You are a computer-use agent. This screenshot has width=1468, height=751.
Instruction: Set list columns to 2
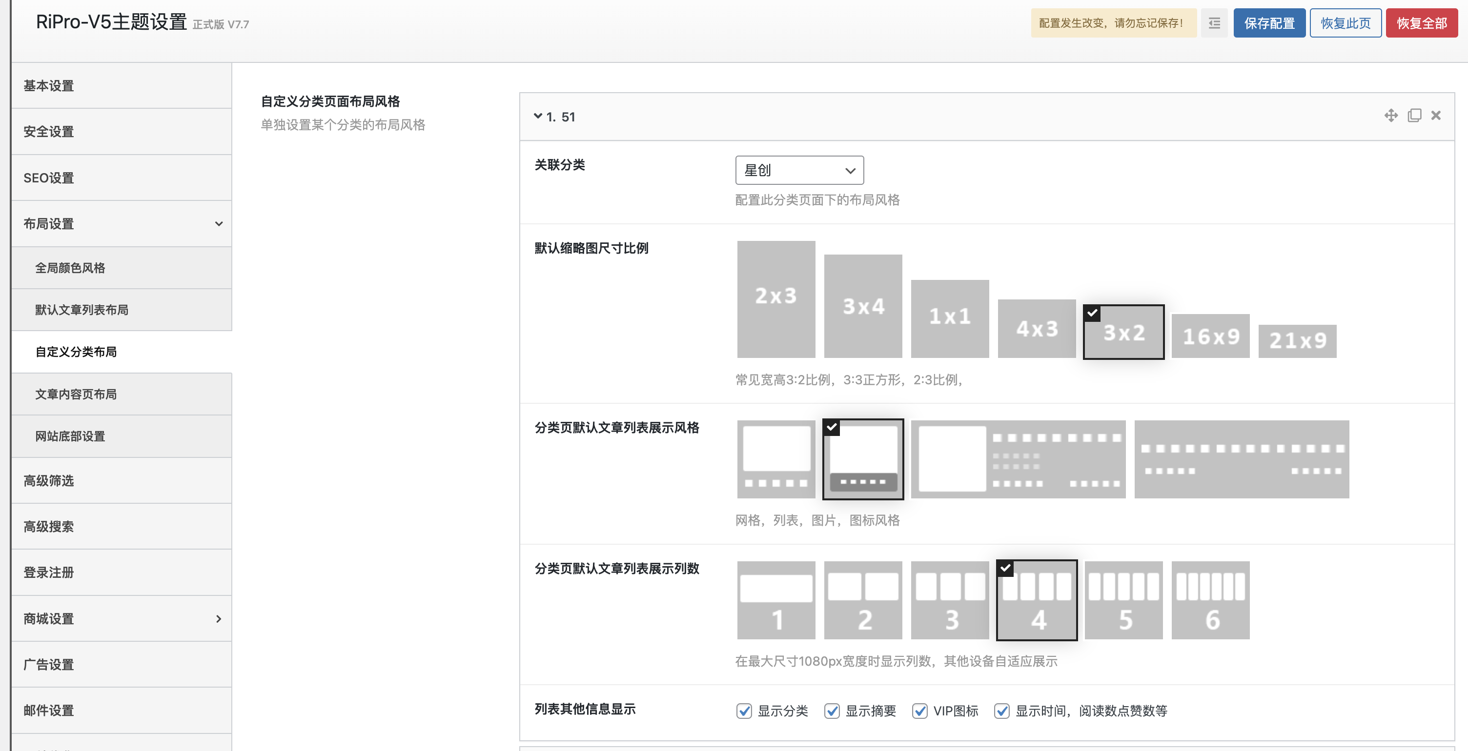tap(863, 600)
